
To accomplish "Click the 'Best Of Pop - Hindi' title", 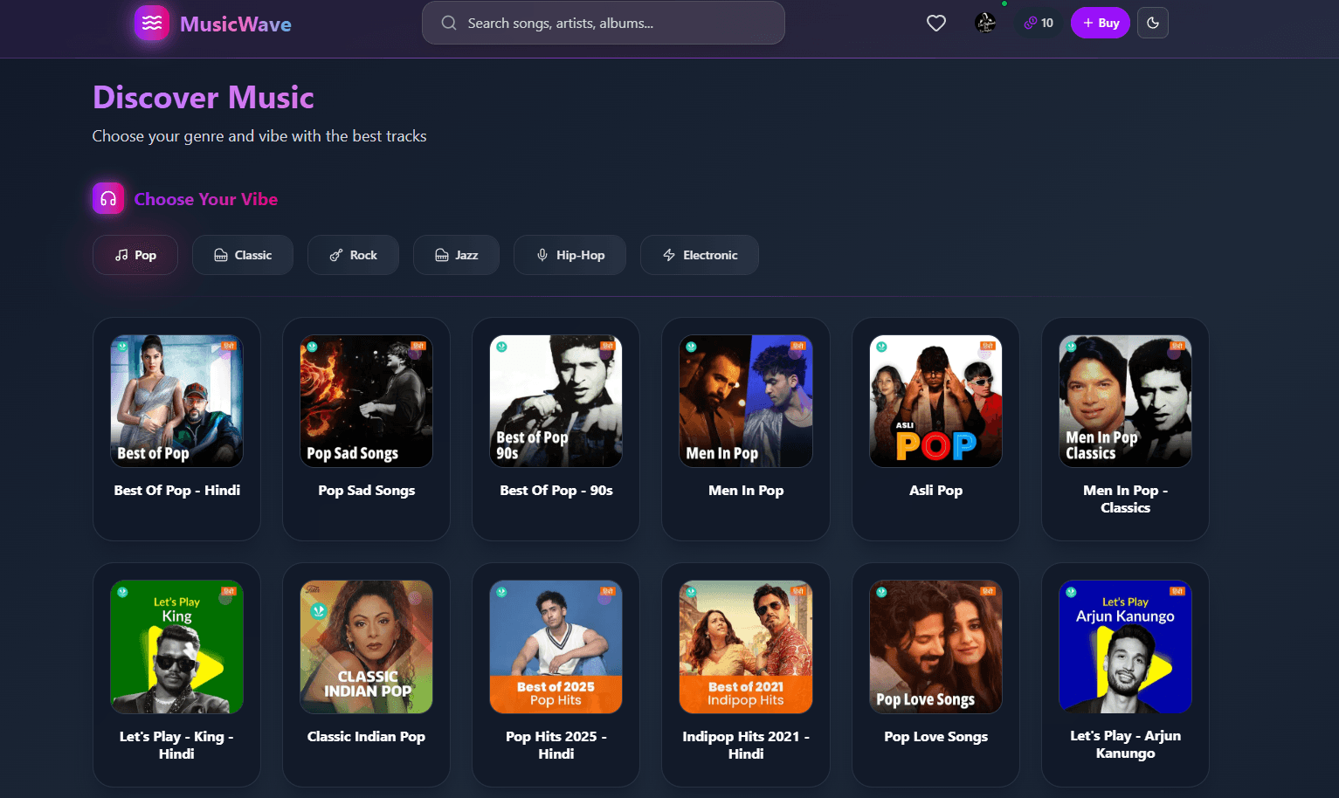I will click(177, 491).
